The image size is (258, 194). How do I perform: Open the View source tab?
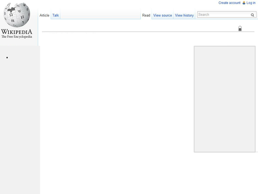(163, 16)
